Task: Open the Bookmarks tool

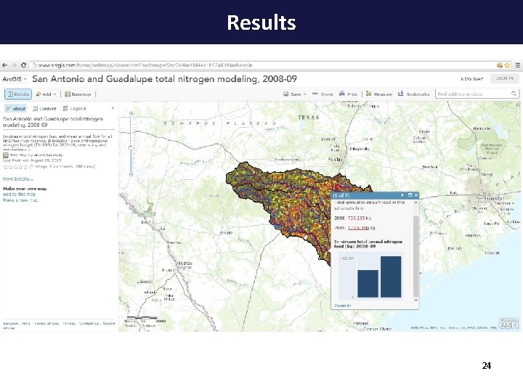Action: point(413,94)
